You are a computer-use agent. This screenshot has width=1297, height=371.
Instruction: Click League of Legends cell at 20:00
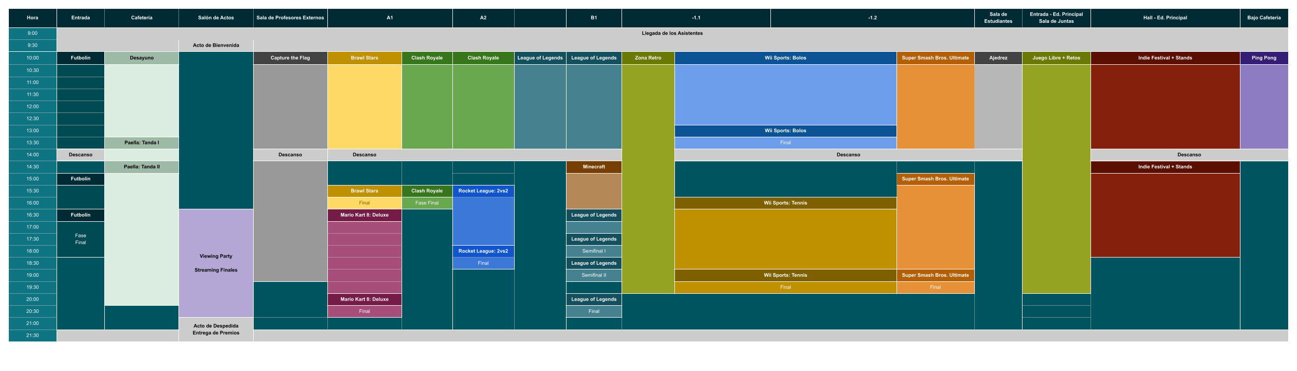[594, 299]
